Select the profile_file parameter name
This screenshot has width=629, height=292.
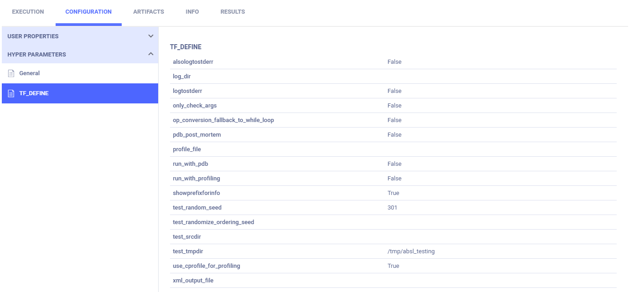click(187, 149)
